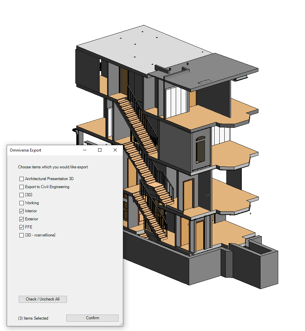Screen dimensions: 305x331
Task: Click the Check / Uncheck All button
Action: (43, 299)
